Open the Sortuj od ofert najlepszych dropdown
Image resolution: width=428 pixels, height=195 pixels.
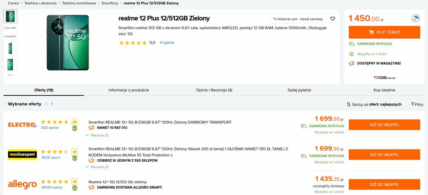(x=374, y=105)
